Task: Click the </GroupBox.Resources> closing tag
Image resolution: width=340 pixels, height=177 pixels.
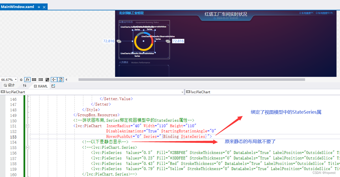Action: (96, 115)
